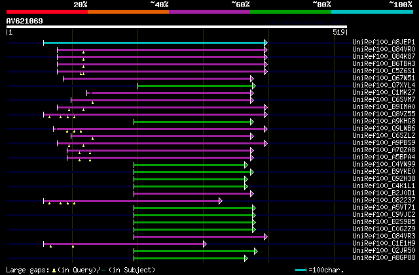
Task: Click the green arrowhead ending Q2JR50 alignment
Action: (x=256, y=251)
